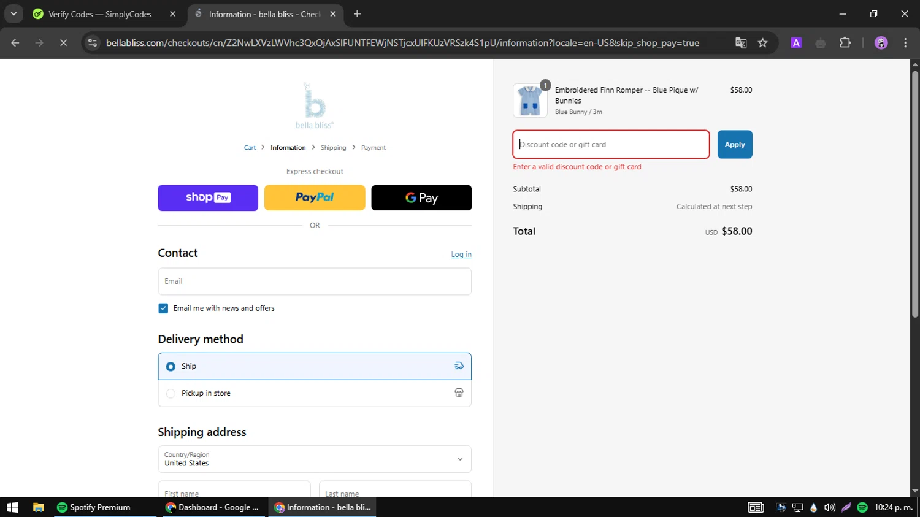This screenshot has width=920, height=517.
Task: Select the Information bella bliss Checkout tab
Action: (264, 14)
